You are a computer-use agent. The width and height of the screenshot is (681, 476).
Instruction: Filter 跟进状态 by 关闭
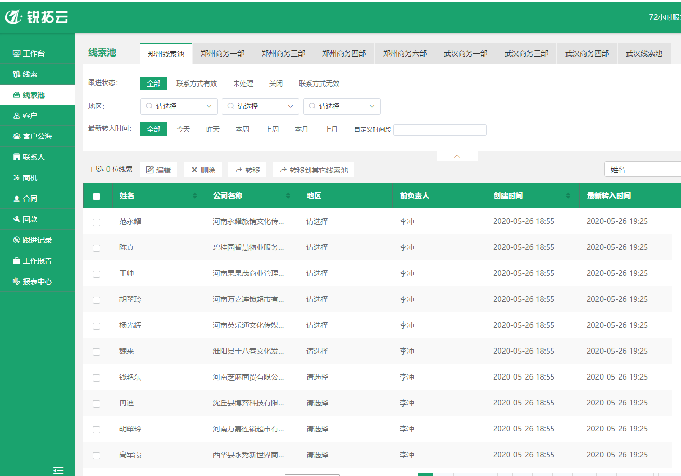point(276,83)
